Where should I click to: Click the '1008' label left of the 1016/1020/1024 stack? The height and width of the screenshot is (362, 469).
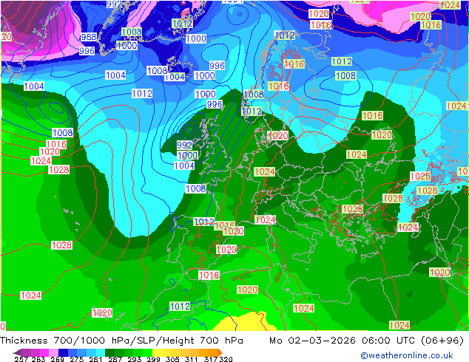coord(63,133)
